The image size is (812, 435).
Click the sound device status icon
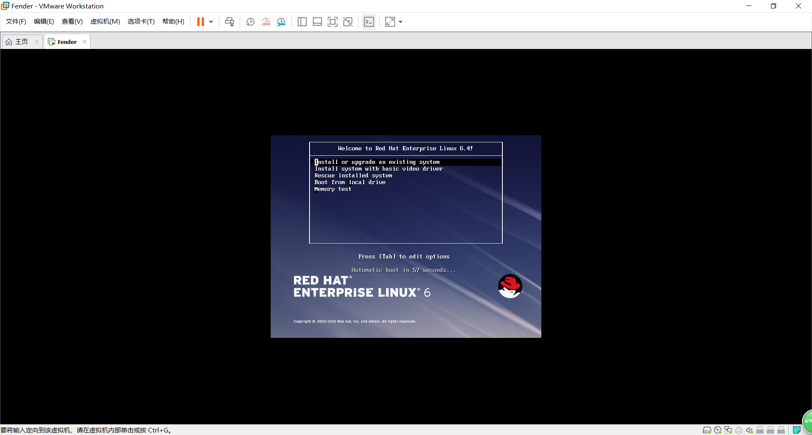point(749,430)
